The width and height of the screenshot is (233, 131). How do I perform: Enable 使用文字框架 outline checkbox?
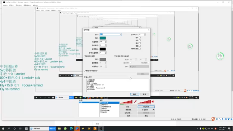coord(85,56)
